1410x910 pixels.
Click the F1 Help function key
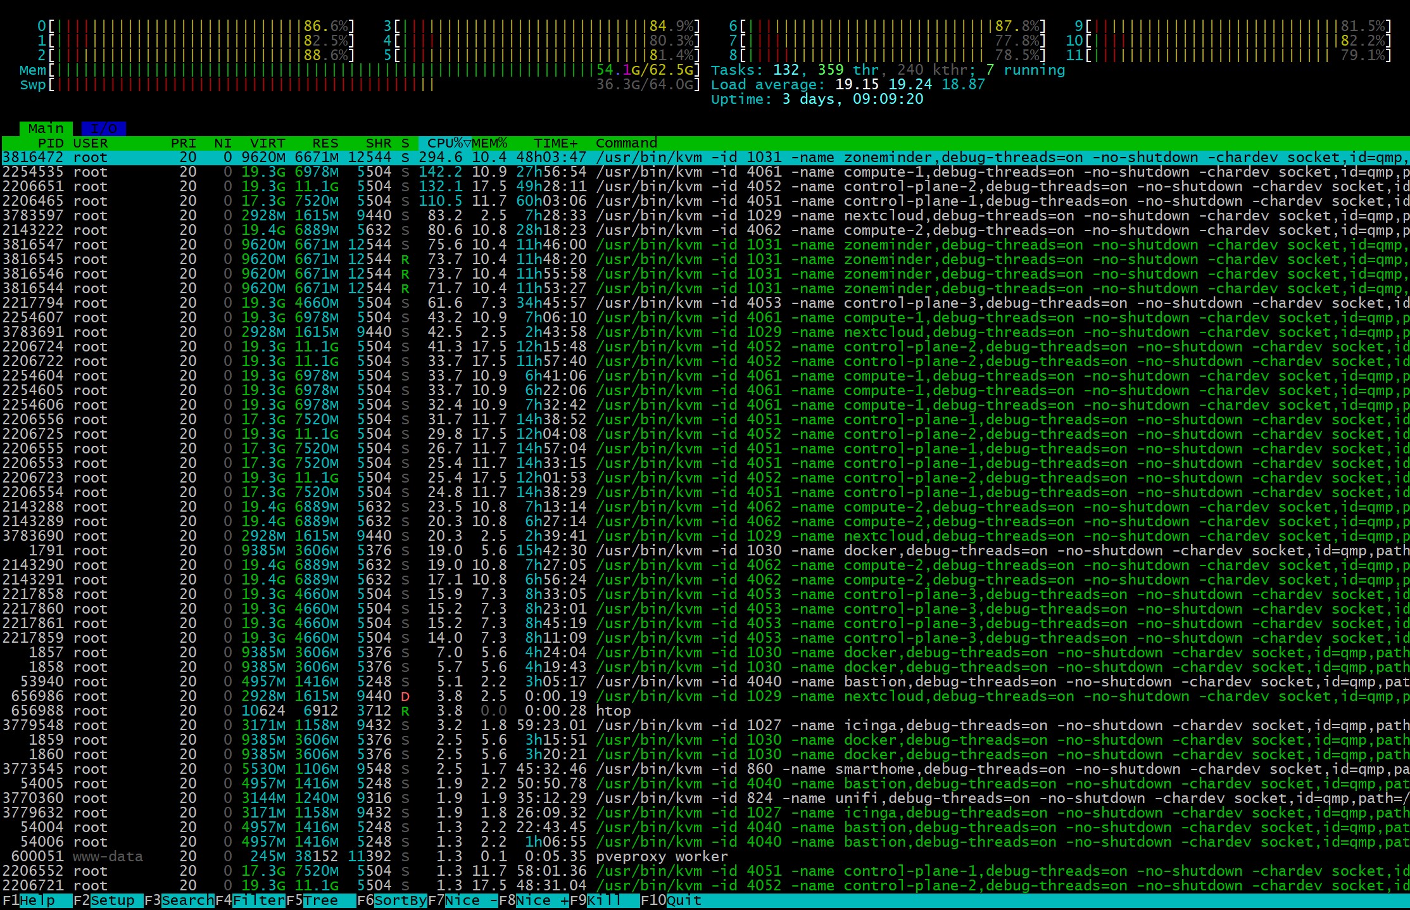click(x=37, y=901)
